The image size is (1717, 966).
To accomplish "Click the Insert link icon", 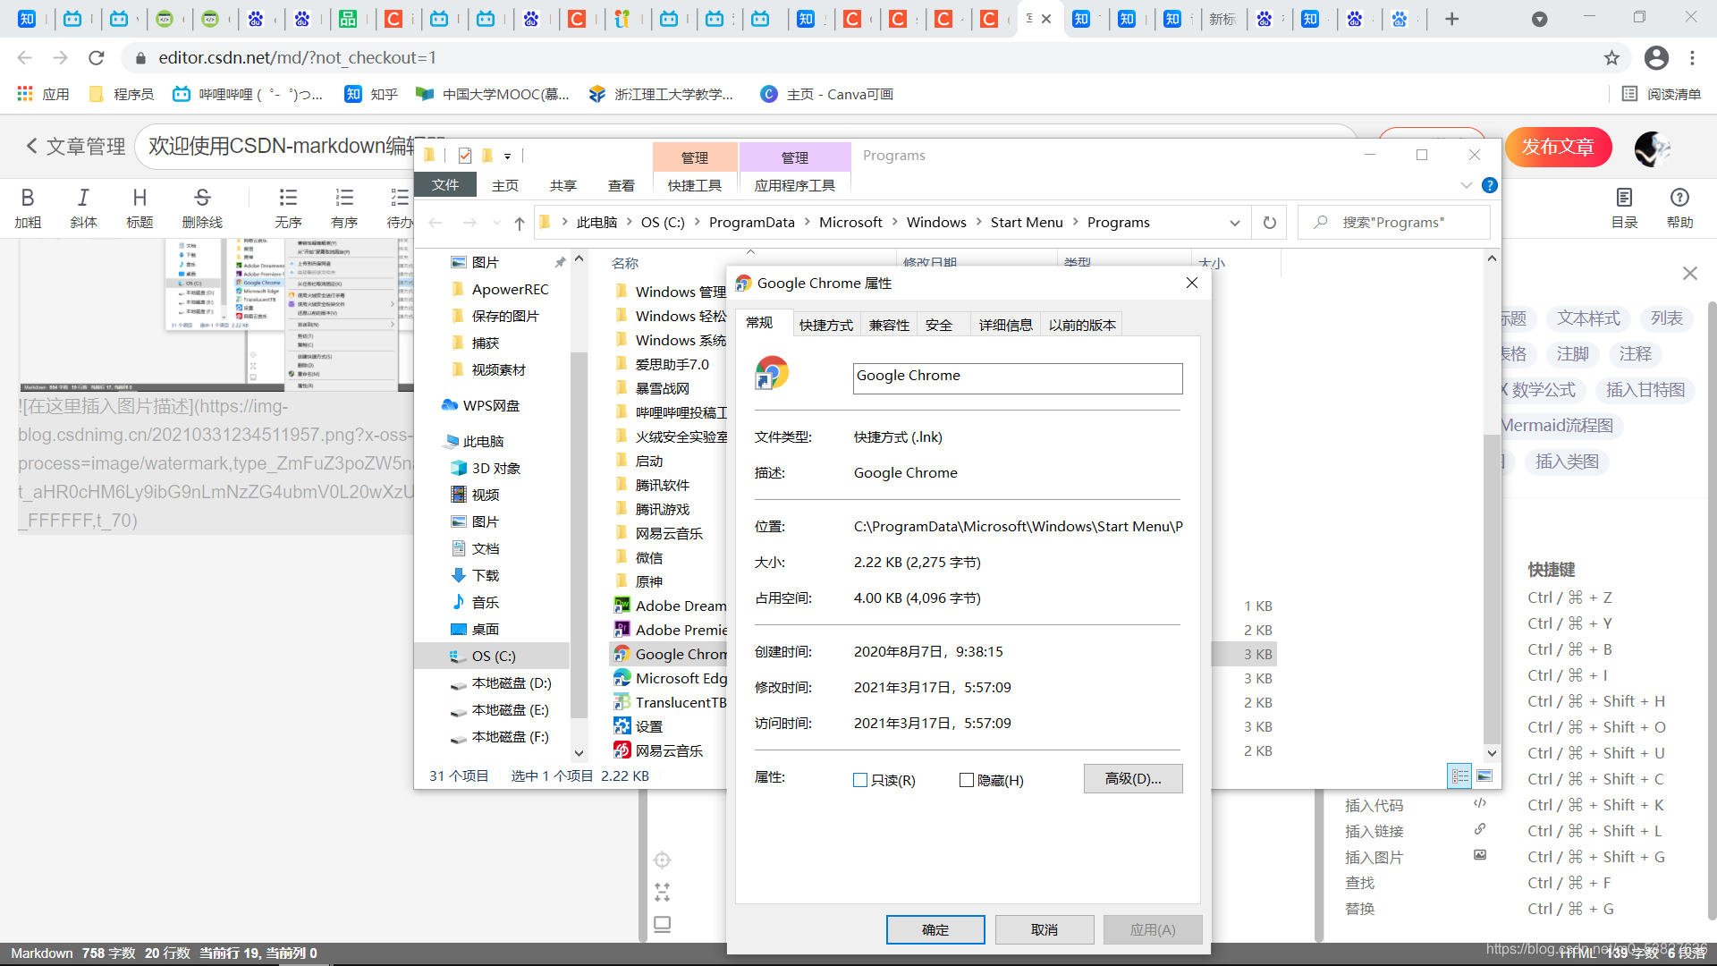I will (1480, 830).
